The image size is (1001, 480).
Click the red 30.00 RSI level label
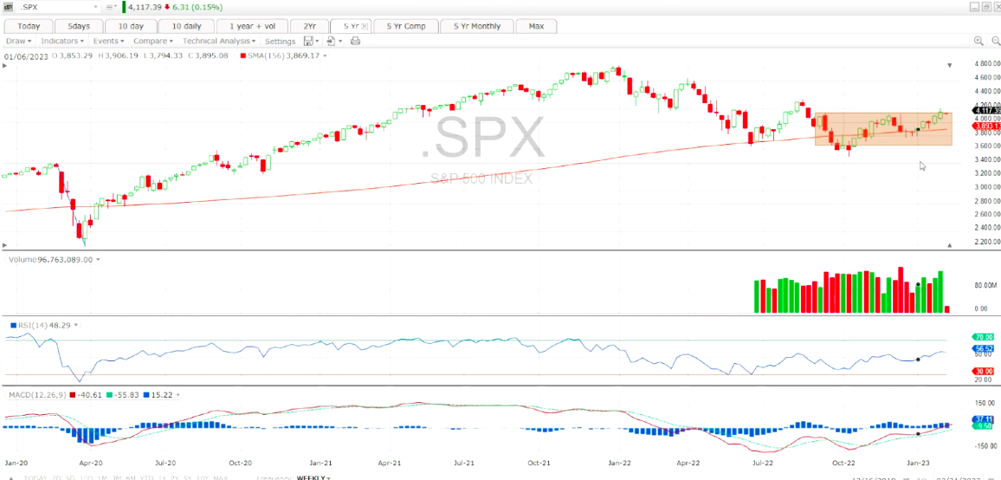coord(985,371)
